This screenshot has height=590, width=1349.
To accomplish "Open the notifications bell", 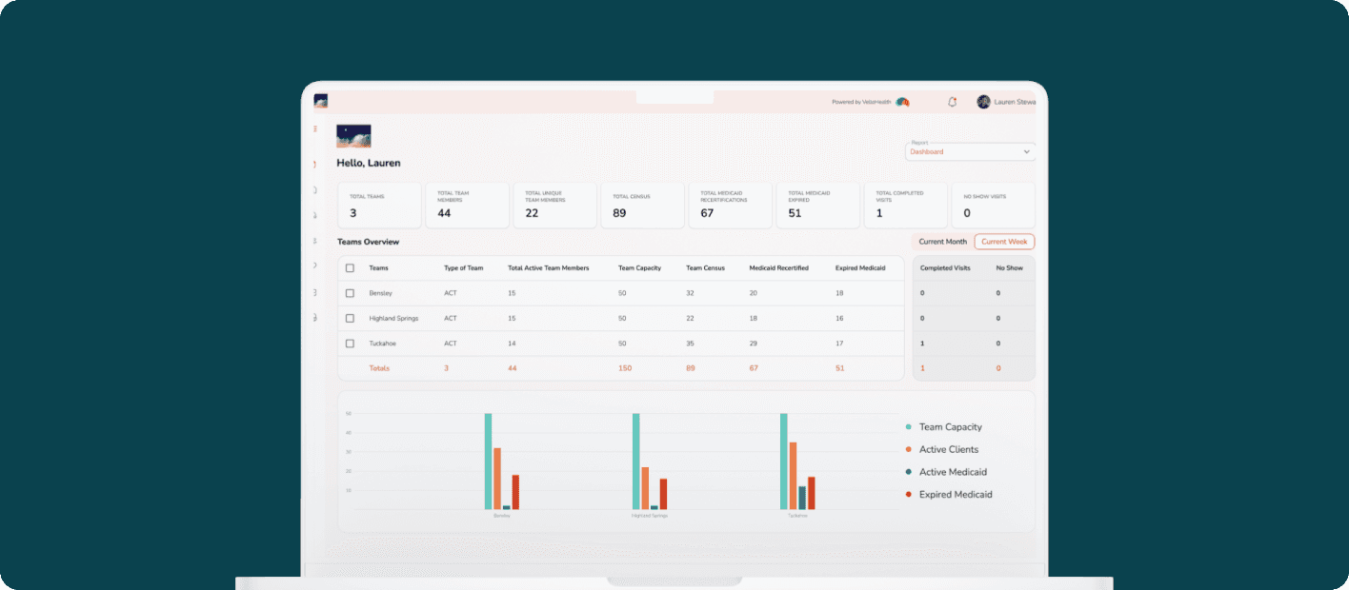I will [x=952, y=102].
